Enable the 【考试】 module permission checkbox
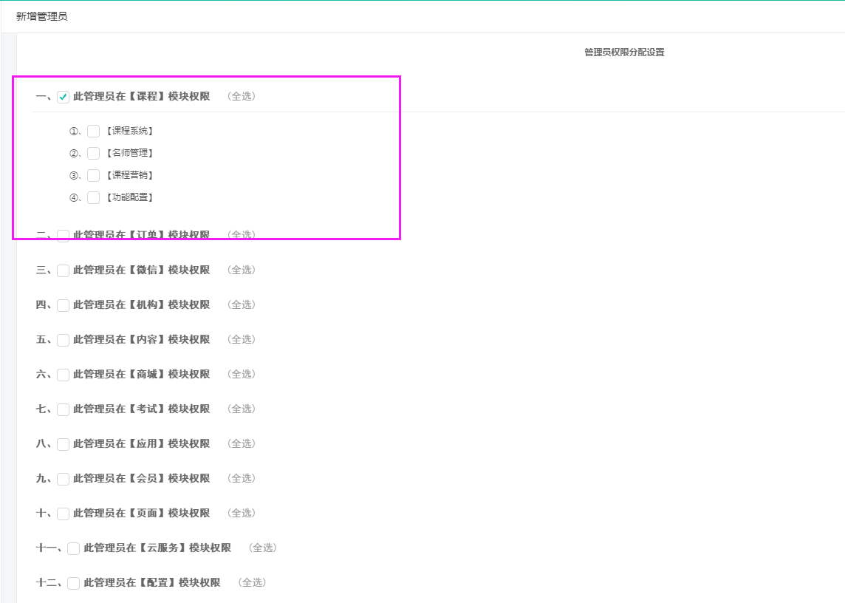The width and height of the screenshot is (845, 603). click(x=64, y=409)
